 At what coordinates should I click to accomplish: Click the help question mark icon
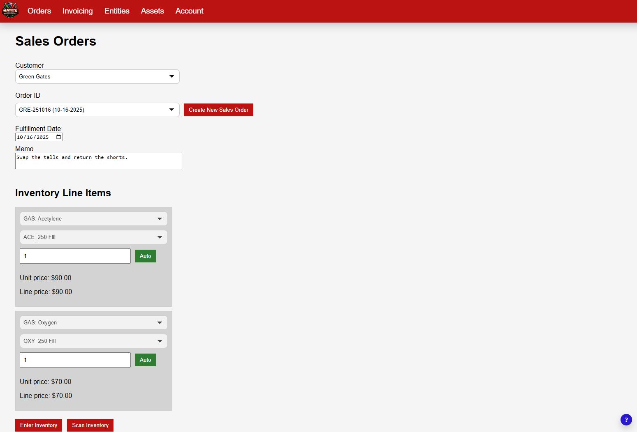626,420
